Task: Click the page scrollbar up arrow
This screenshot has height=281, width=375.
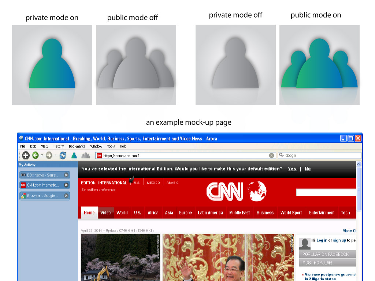Action: 359,164
